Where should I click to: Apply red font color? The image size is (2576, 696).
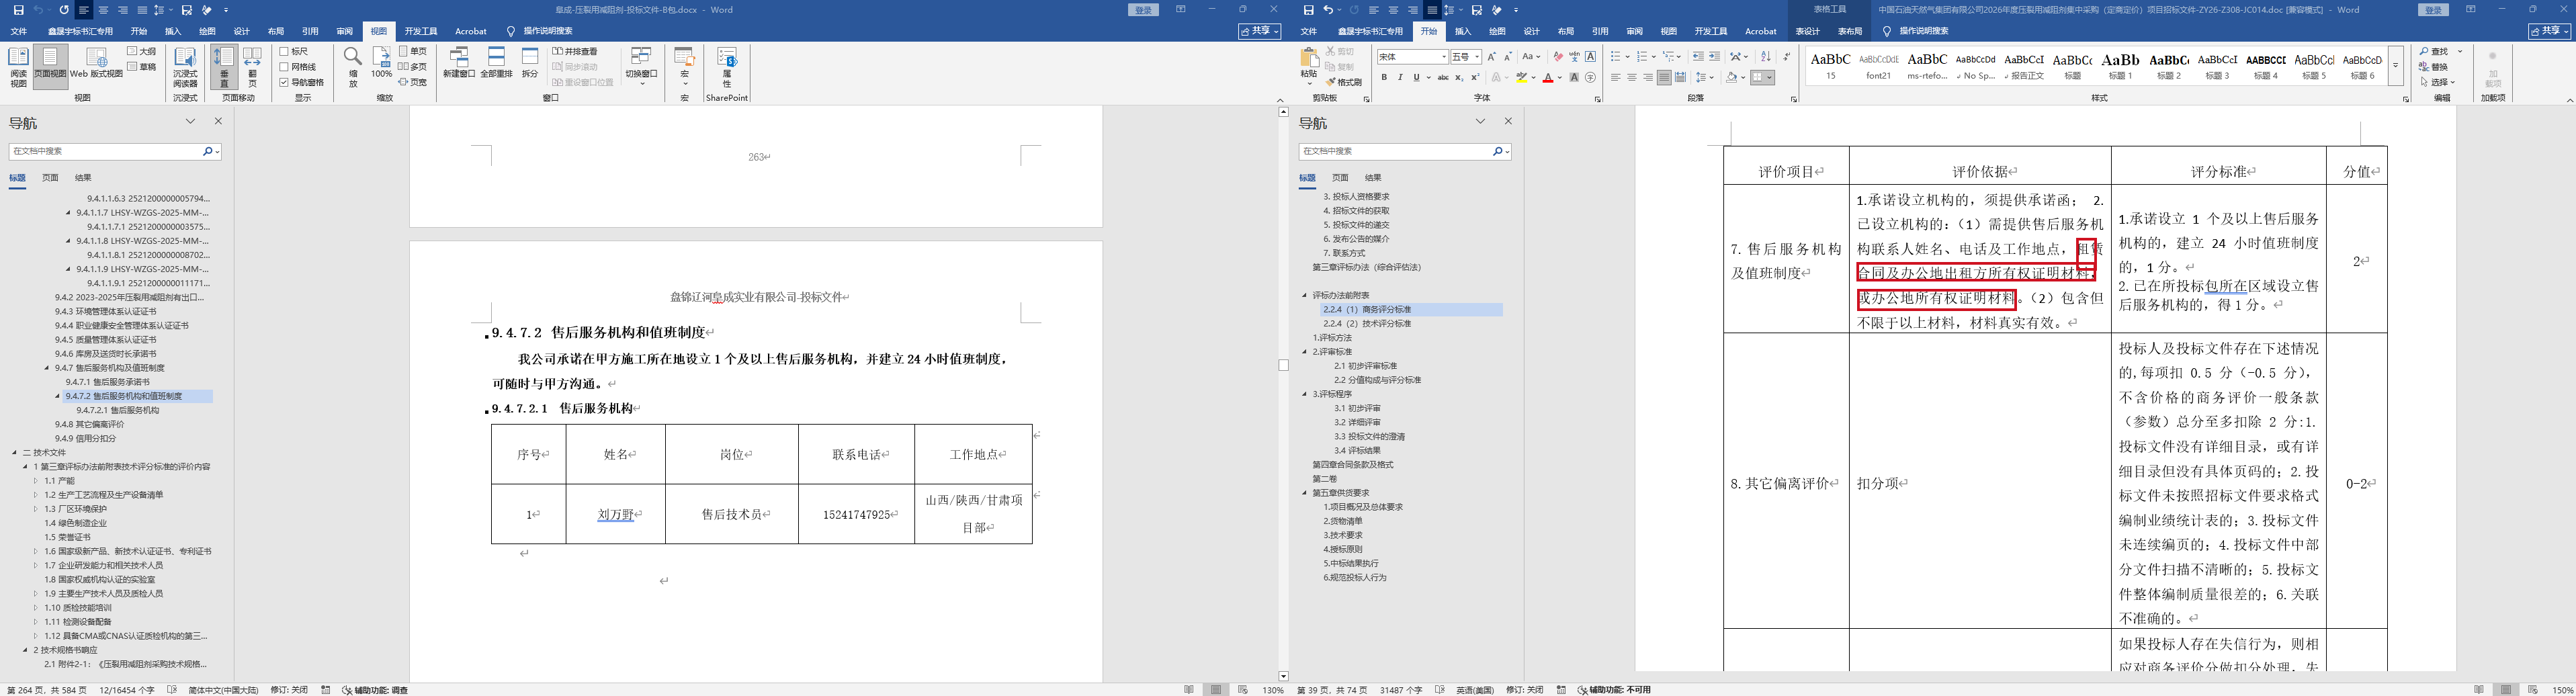point(1548,77)
